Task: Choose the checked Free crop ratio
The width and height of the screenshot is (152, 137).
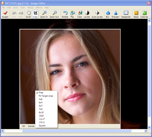Action: click(46, 93)
